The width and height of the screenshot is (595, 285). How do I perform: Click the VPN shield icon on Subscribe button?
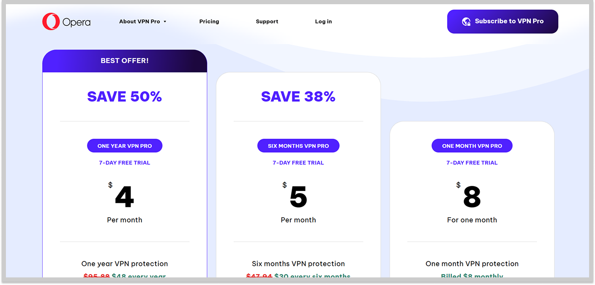coord(467,22)
